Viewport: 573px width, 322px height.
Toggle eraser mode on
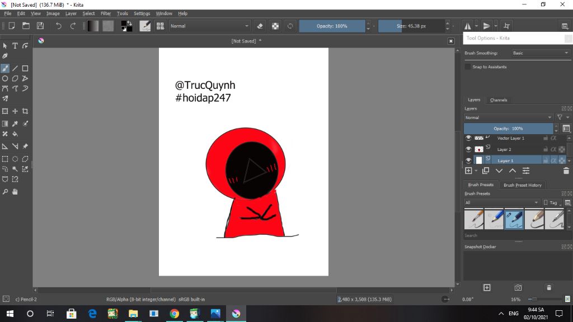pyautogui.click(x=260, y=26)
